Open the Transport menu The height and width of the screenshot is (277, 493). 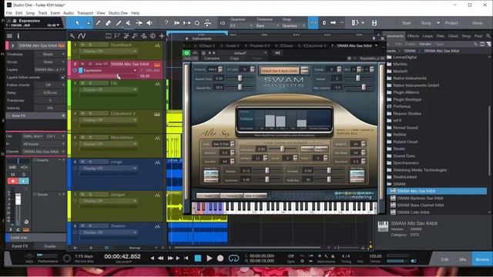coord(86,13)
